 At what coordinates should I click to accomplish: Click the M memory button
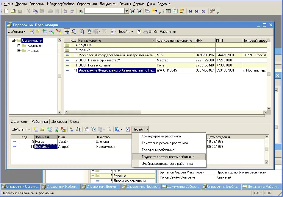click(190, 11)
